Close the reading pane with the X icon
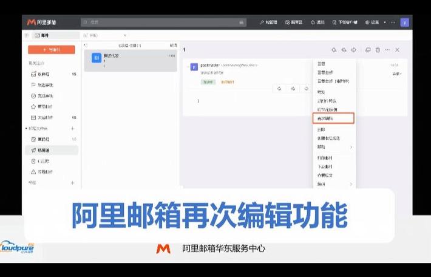This screenshot has width=431, height=277. (x=397, y=50)
